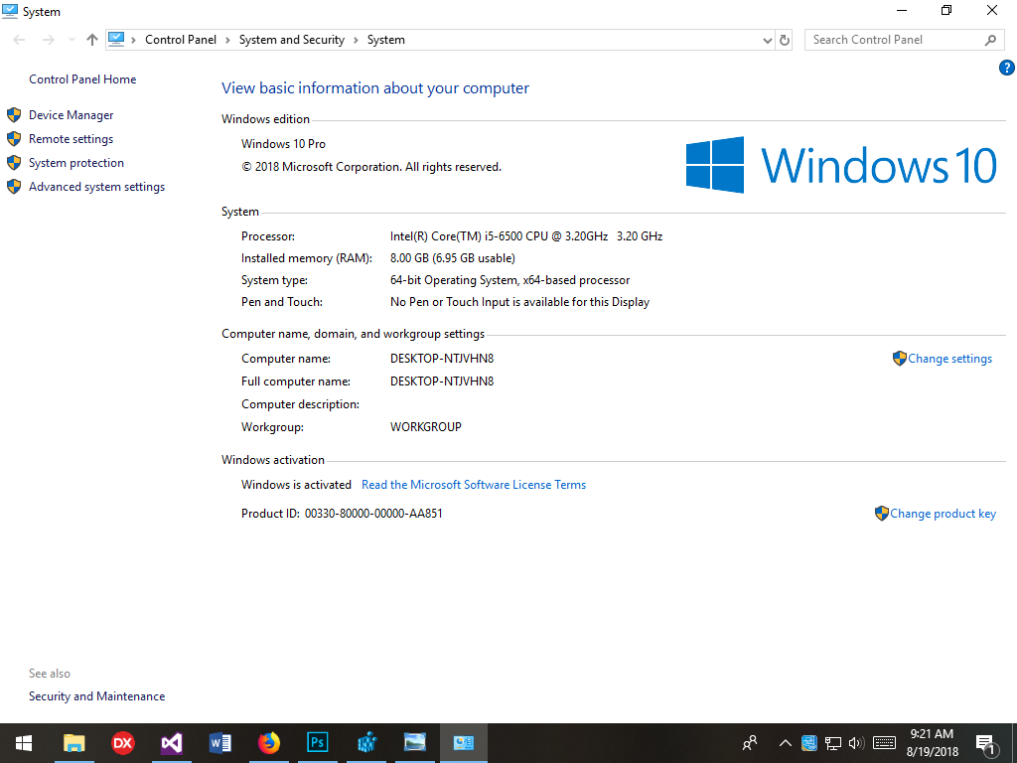Click View basic information heading
Image resolution: width=1017 pixels, height=763 pixels.
(x=374, y=88)
